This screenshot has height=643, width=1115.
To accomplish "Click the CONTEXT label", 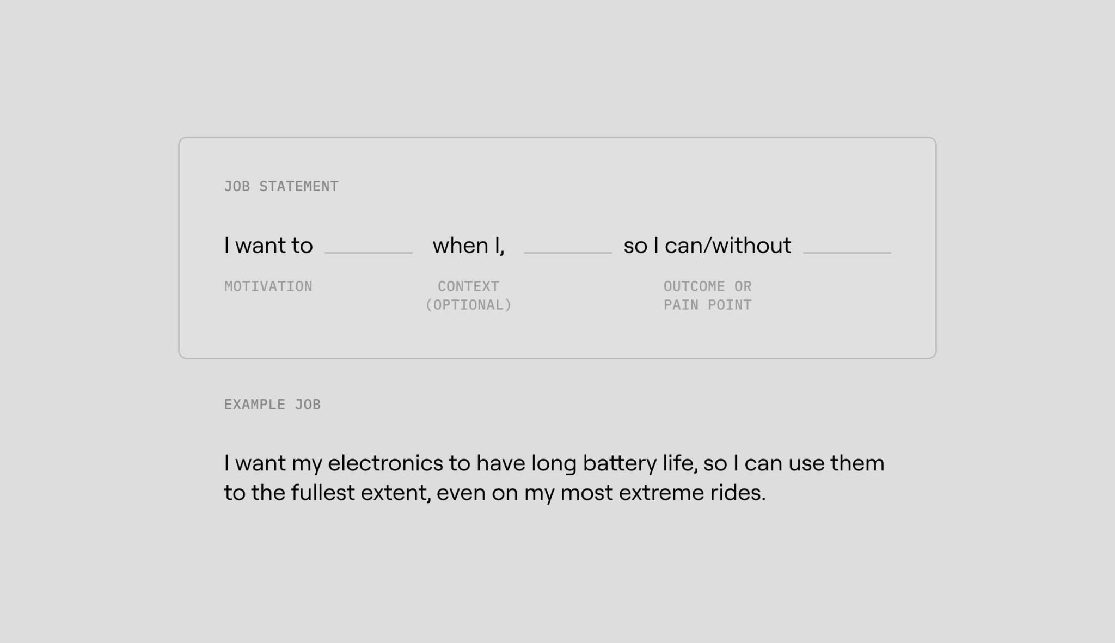I will coord(468,286).
